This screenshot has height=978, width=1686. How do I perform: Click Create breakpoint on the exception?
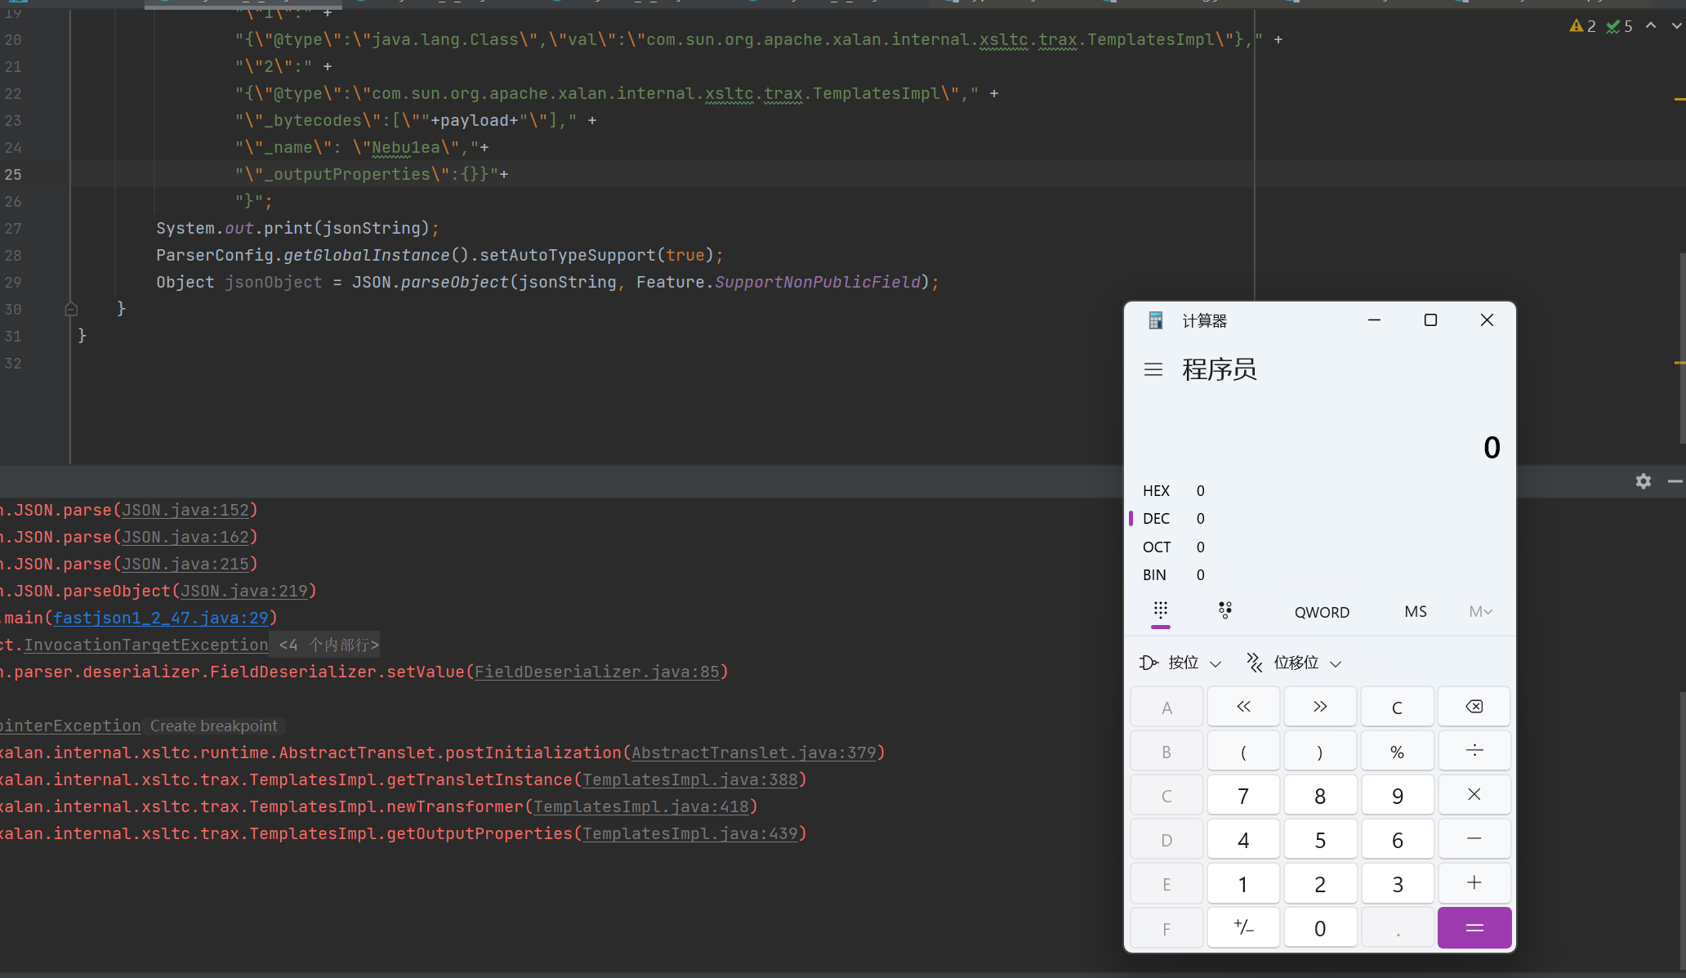(213, 726)
